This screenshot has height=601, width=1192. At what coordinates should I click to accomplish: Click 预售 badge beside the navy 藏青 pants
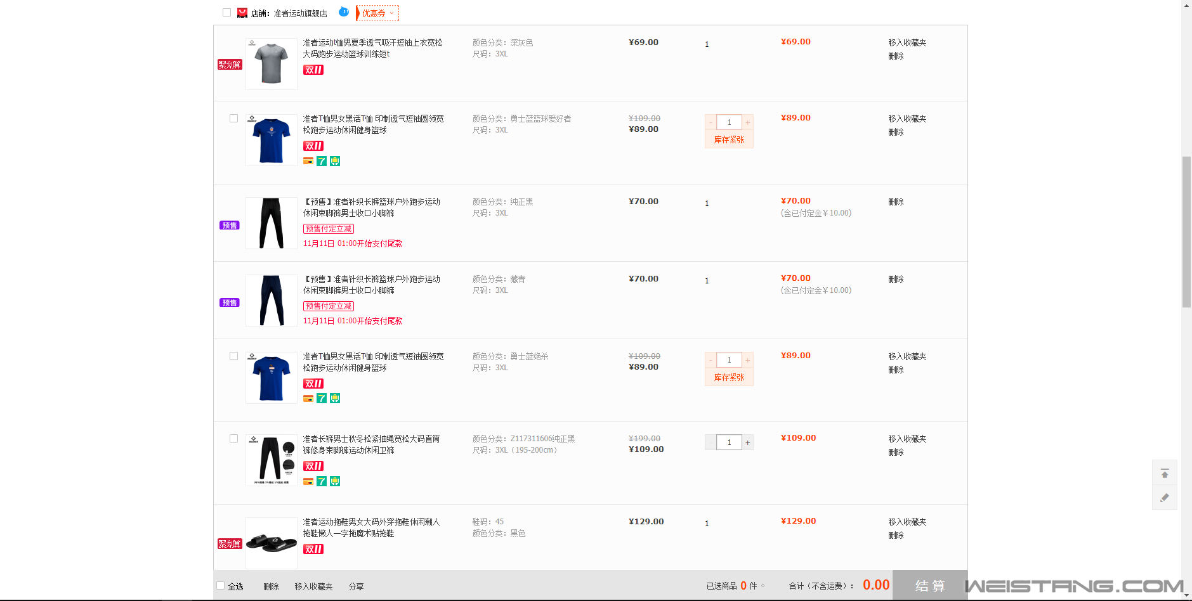tap(230, 302)
